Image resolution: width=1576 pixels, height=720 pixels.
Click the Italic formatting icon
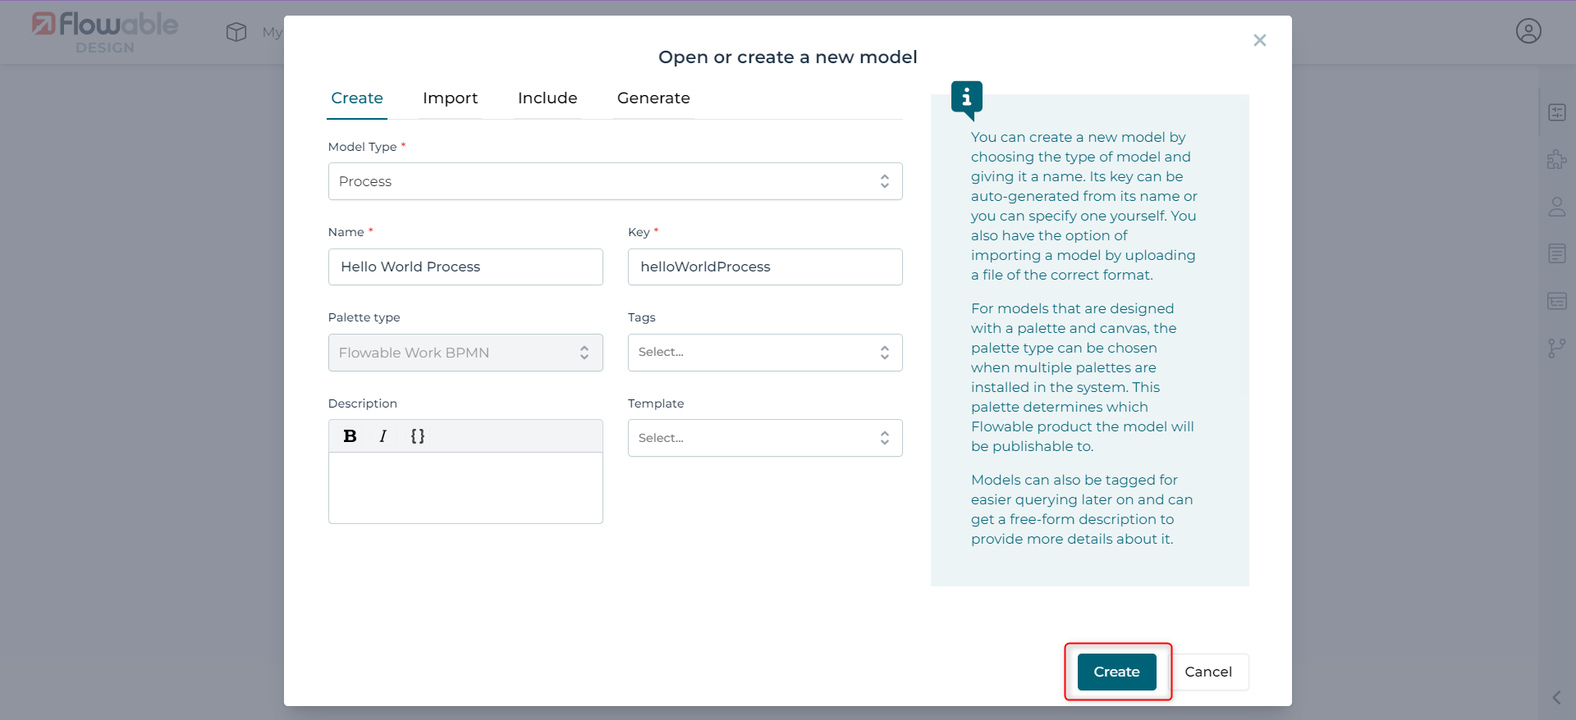[x=383, y=436]
